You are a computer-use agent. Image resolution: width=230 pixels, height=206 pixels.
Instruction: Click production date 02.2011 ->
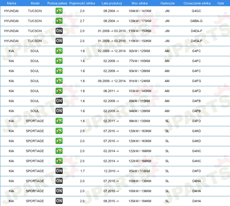111,121
